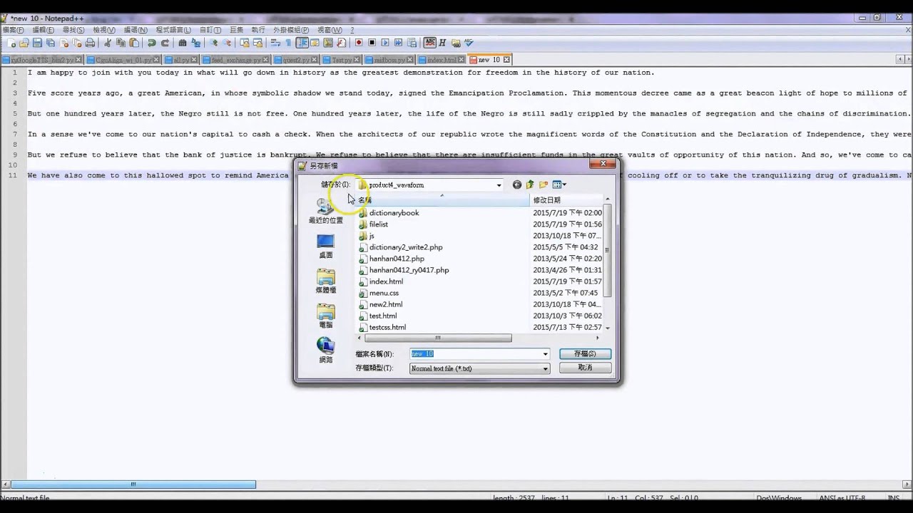
Task: Click the Copy toolbar icon
Action: pos(121,43)
